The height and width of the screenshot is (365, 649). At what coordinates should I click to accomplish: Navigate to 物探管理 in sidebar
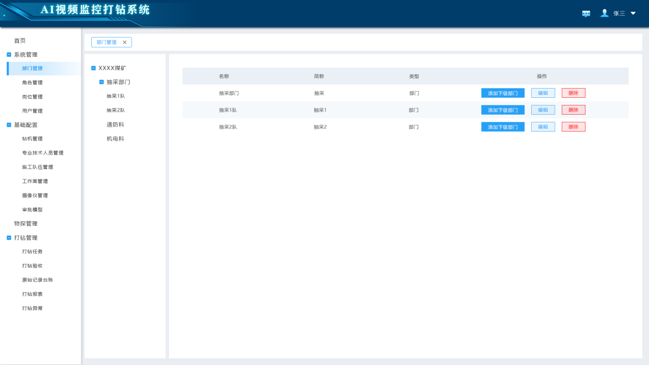pyautogui.click(x=26, y=224)
